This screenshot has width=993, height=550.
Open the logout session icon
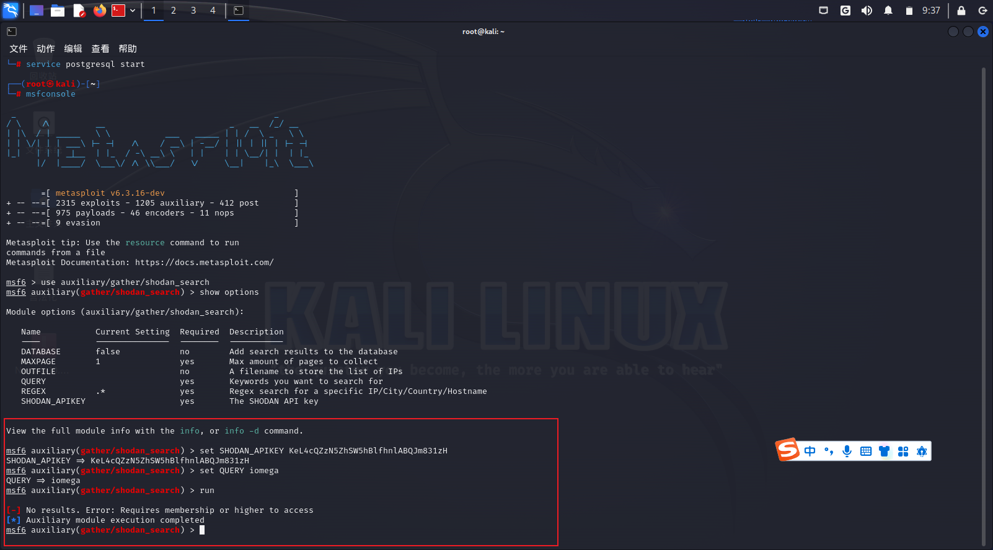[982, 11]
